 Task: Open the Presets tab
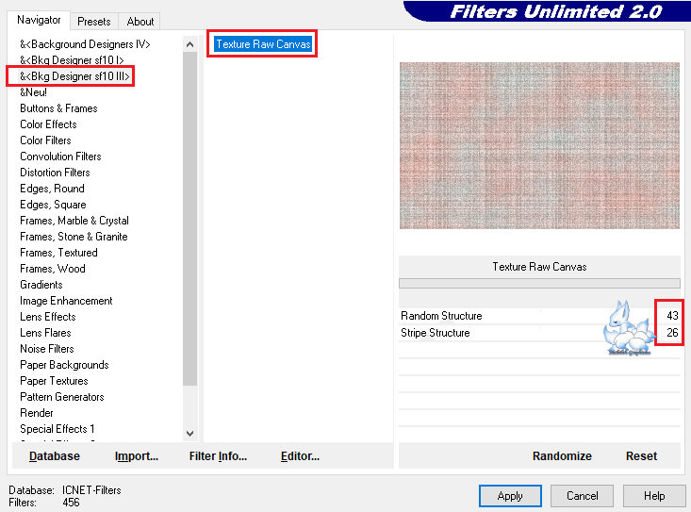[94, 21]
